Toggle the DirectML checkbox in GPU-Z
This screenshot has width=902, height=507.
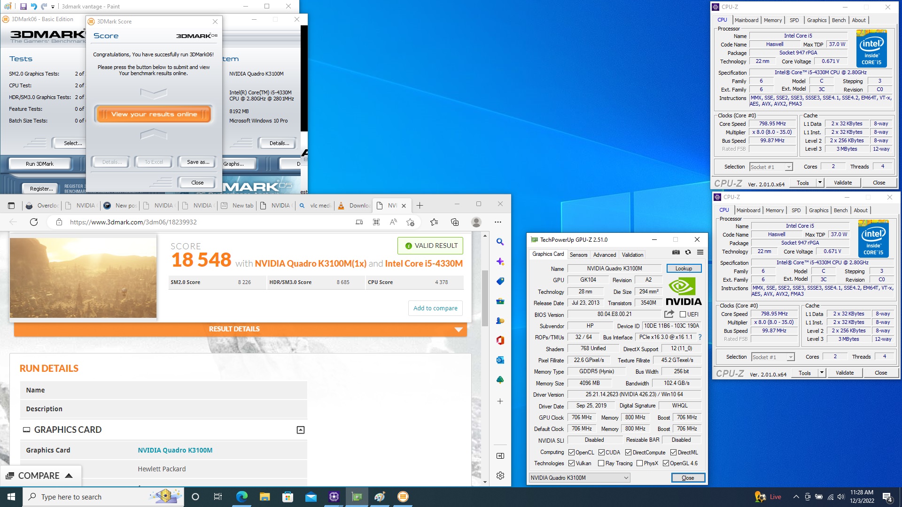click(x=673, y=453)
